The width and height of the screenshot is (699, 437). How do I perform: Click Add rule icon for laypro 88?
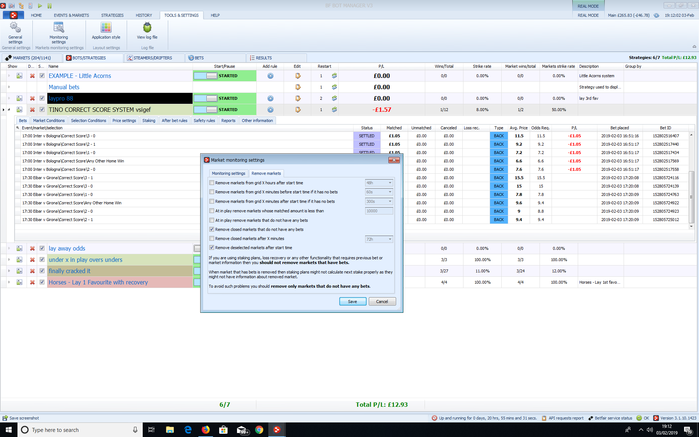[270, 98]
